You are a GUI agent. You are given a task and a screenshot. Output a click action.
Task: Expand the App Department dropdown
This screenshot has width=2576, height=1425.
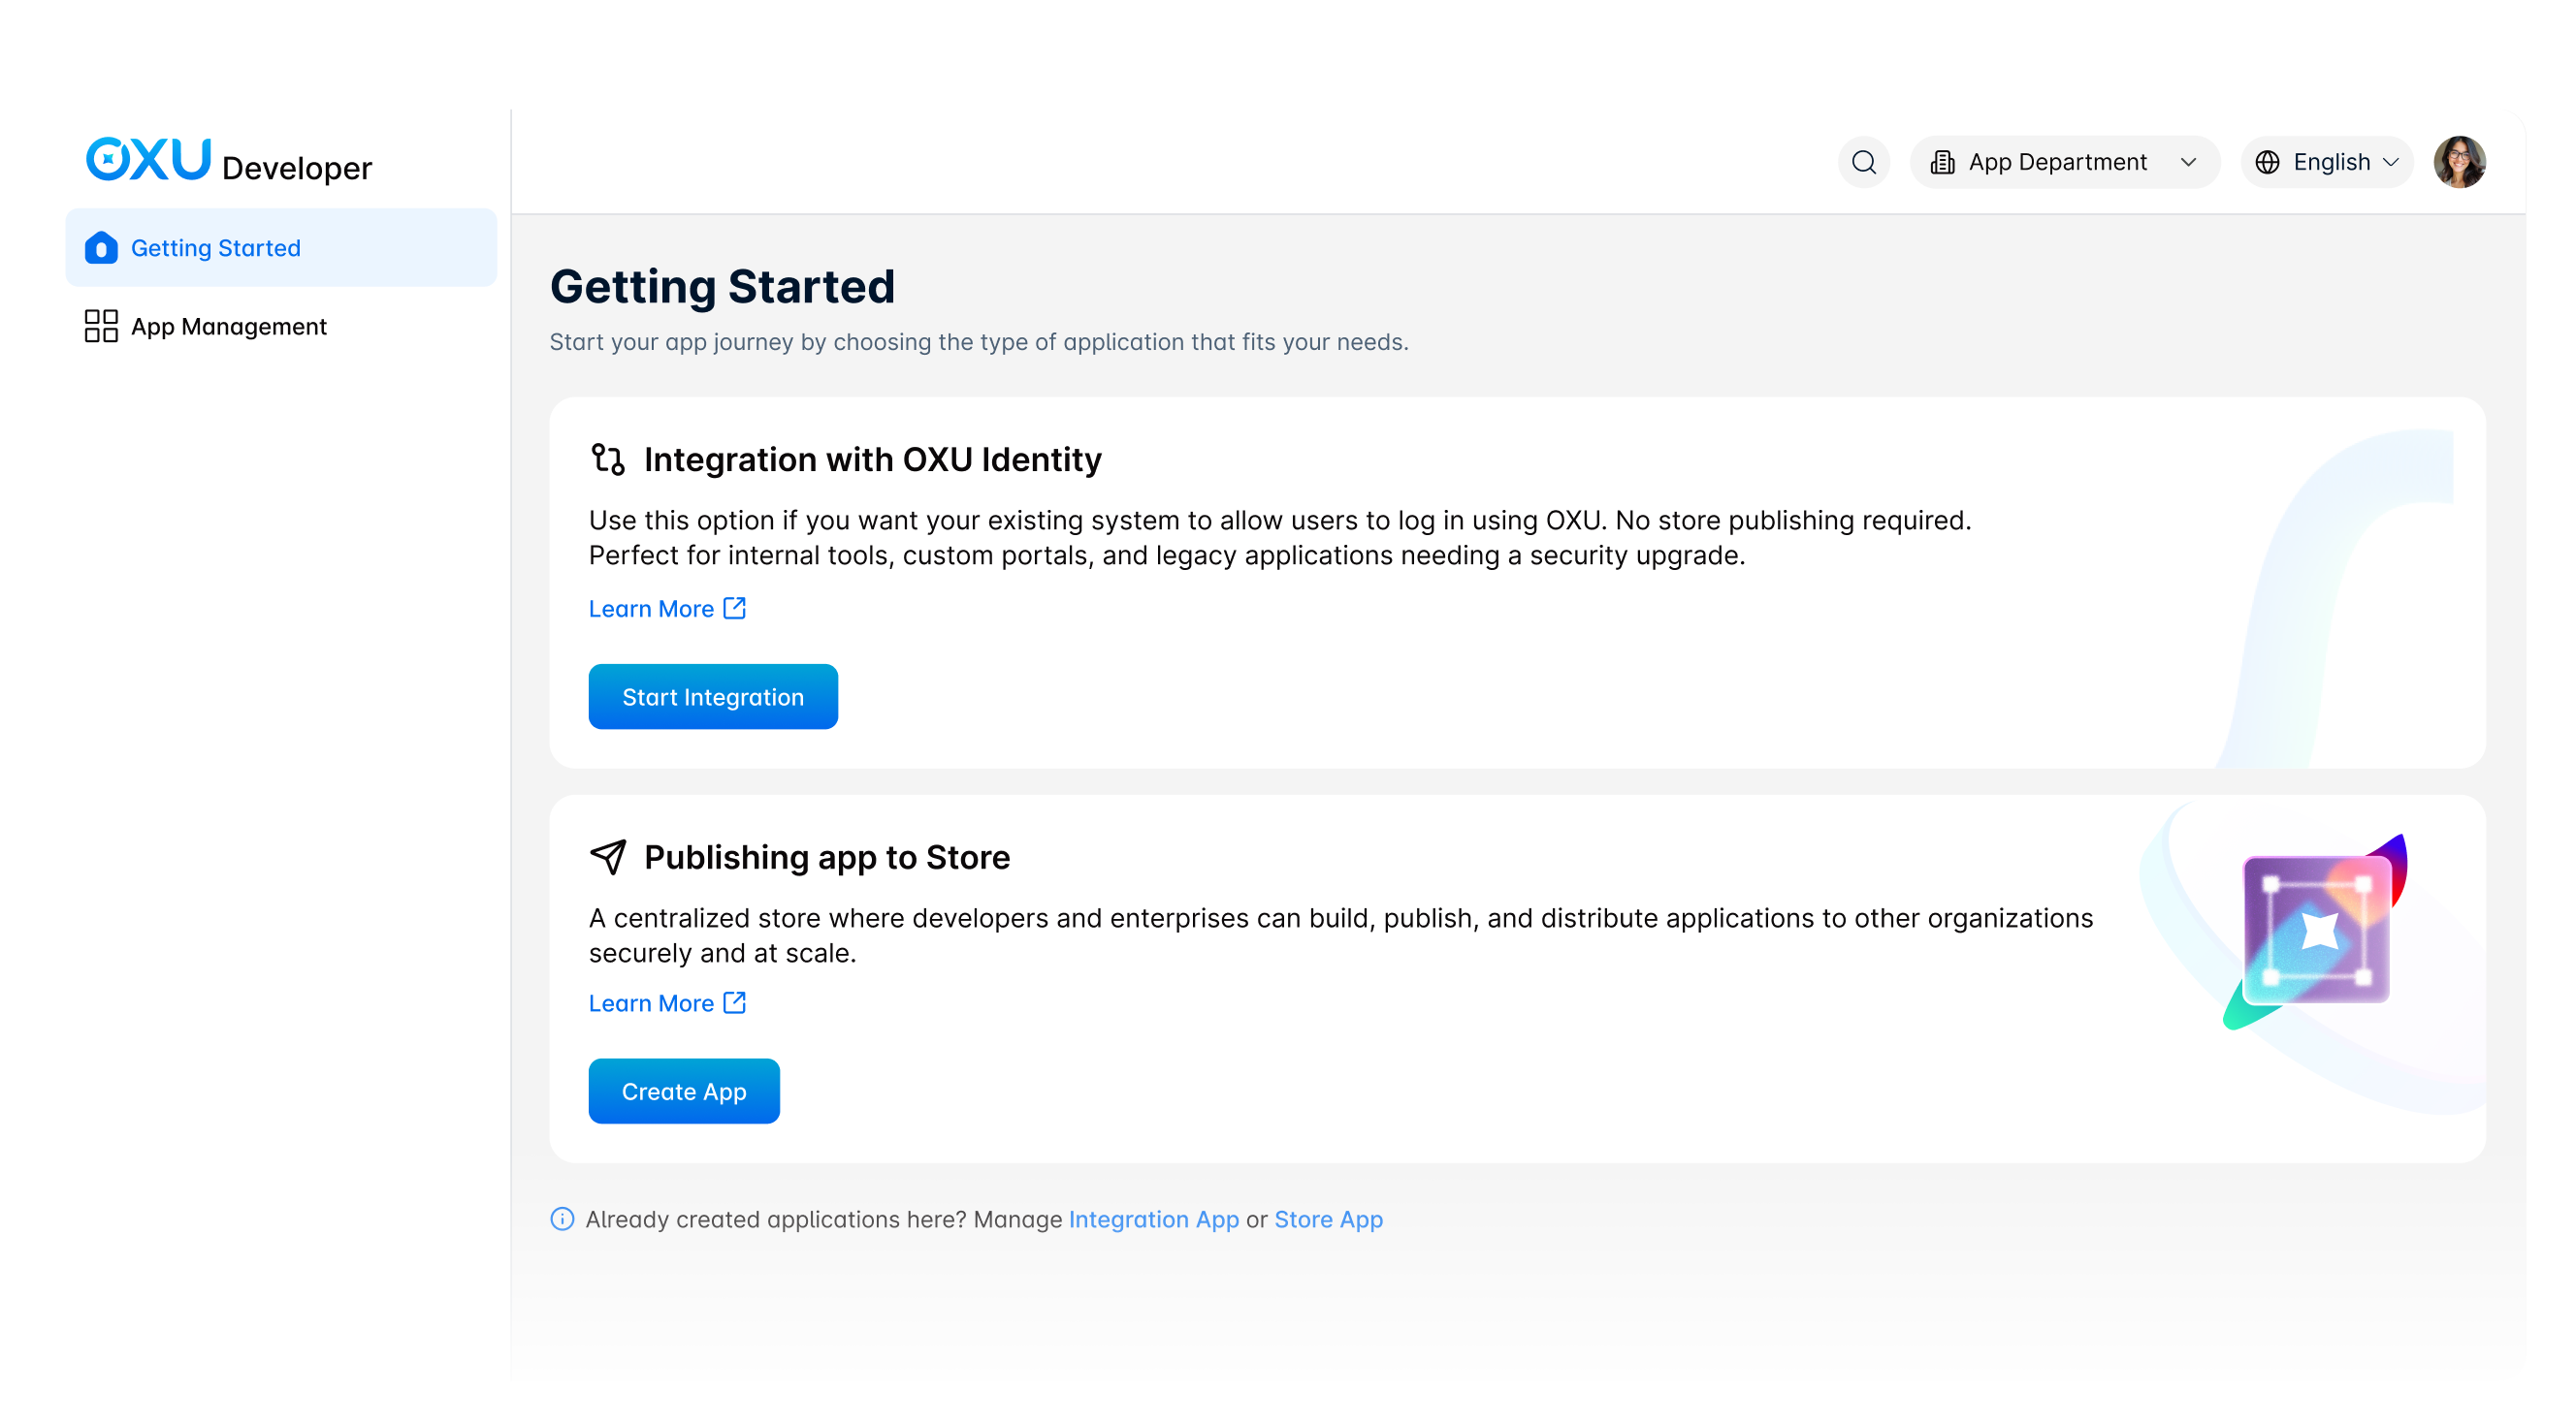point(2065,162)
